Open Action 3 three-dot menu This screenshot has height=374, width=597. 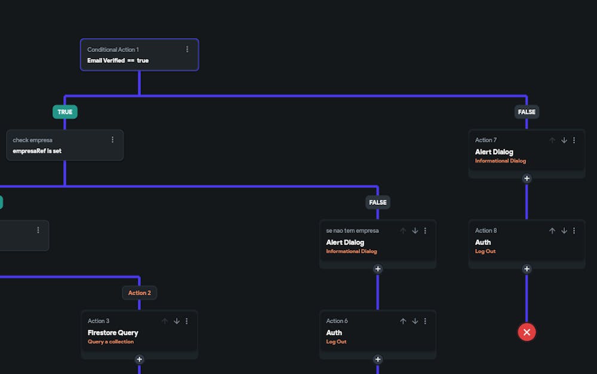[186, 321]
